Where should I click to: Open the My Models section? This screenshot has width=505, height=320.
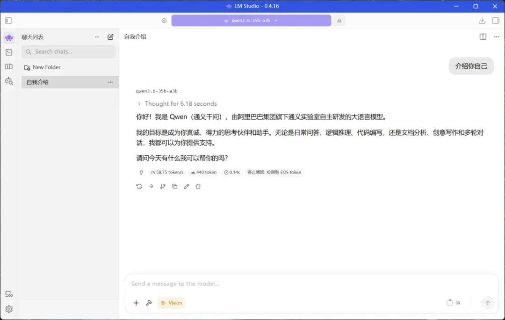pos(9,66)
